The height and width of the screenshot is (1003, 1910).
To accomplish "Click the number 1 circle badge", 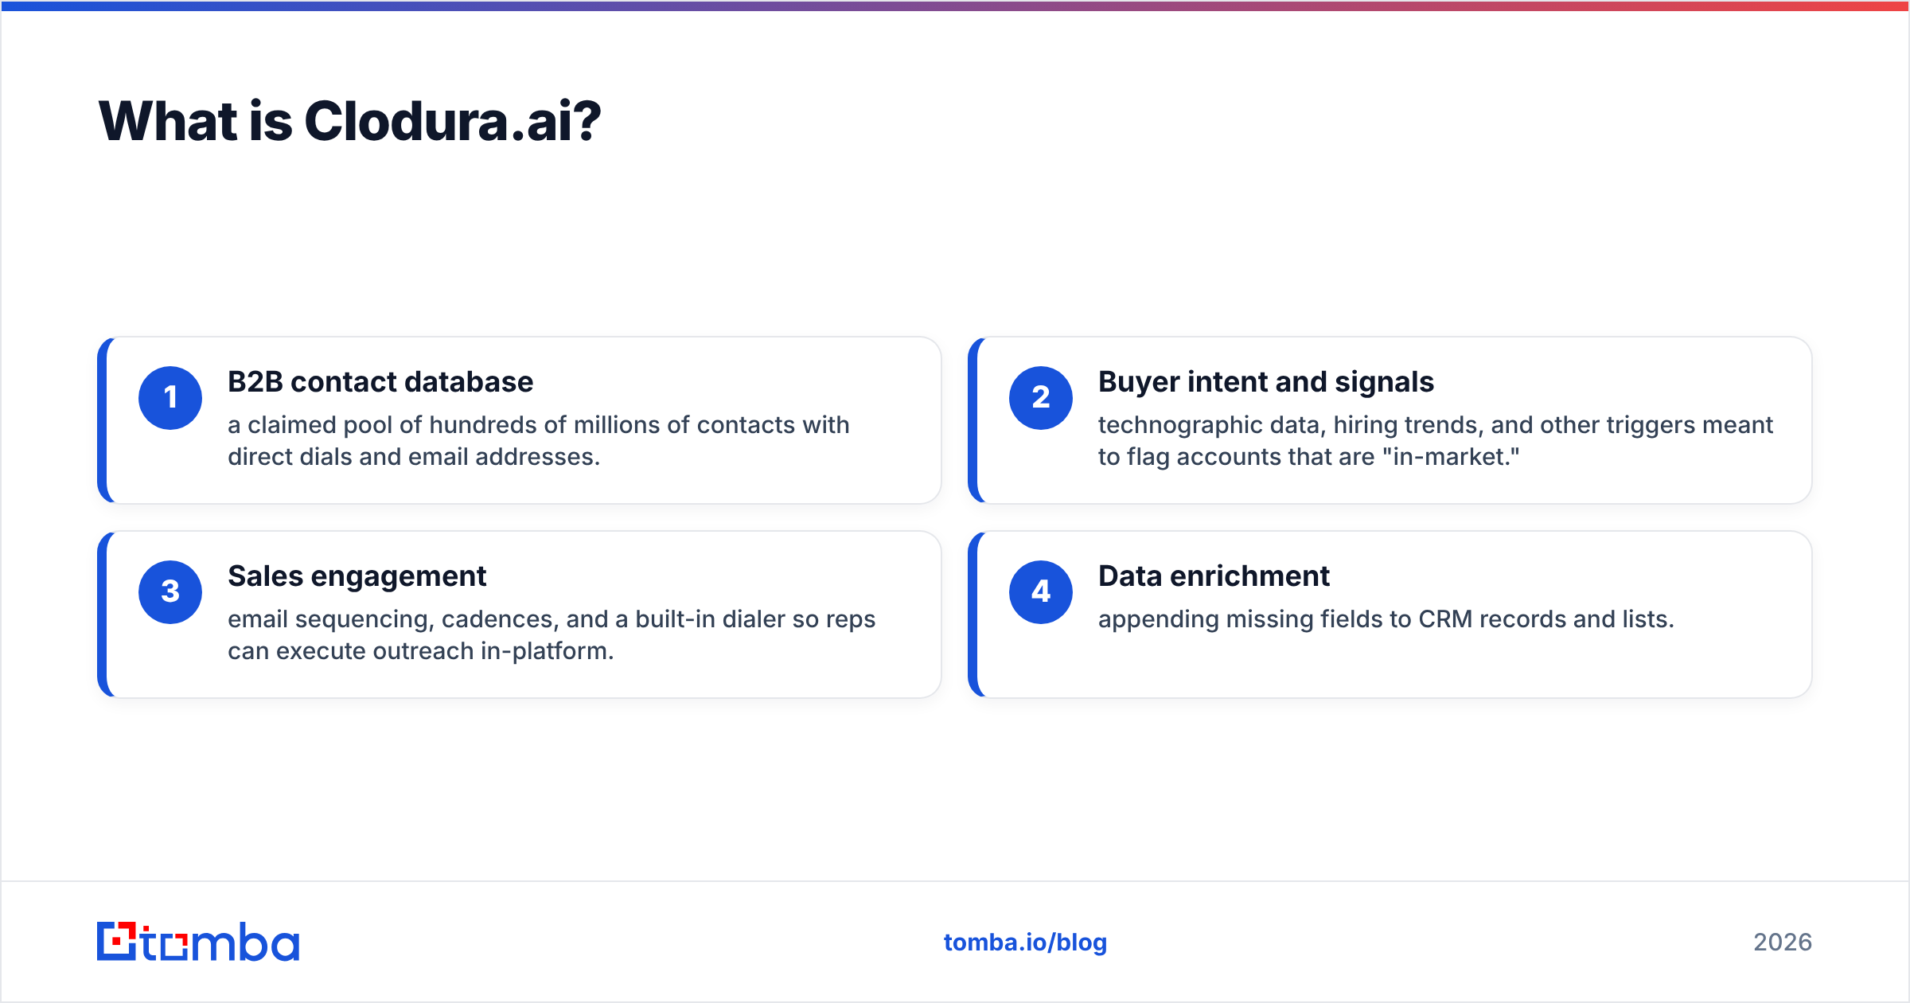I will tap(170, 398).
